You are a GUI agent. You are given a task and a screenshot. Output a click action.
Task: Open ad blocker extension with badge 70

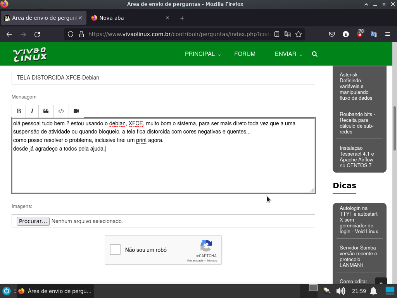[360, 34]
